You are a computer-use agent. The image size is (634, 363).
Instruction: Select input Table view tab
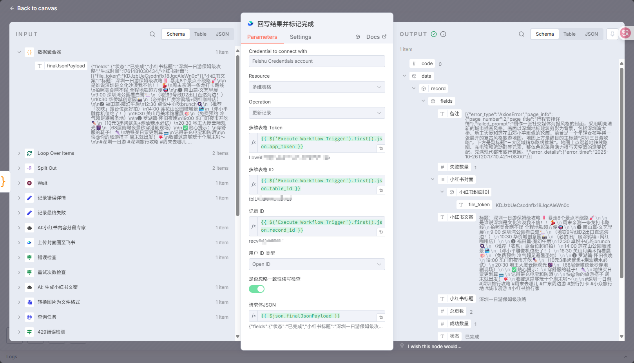pyautogui.click(x=200, y=34)
